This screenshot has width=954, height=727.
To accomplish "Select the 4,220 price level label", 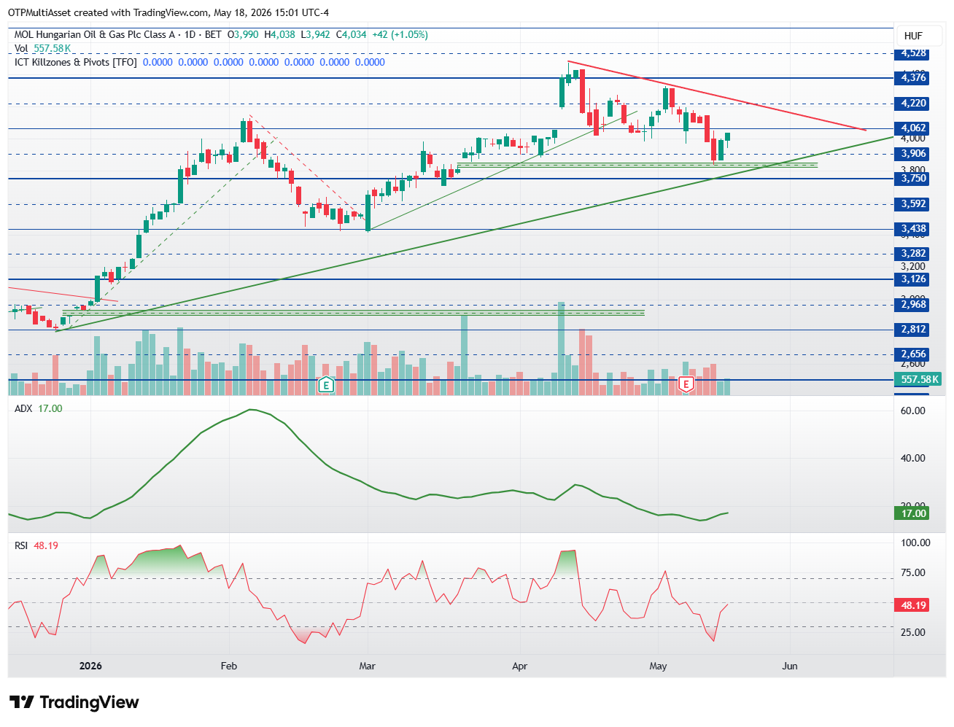I will pos(913,104).
